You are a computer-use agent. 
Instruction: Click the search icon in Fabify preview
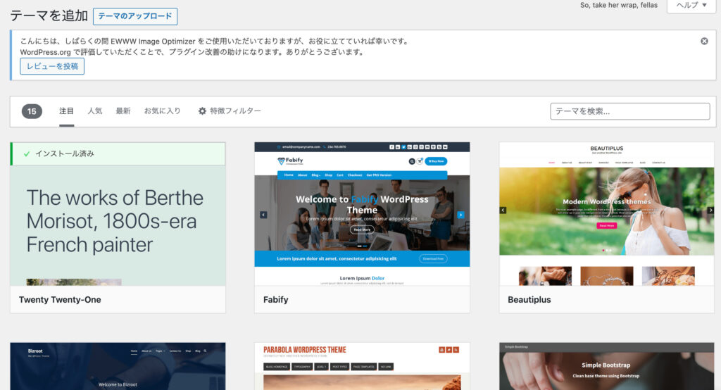point(411,161)
